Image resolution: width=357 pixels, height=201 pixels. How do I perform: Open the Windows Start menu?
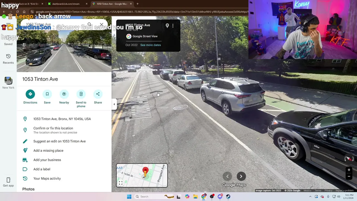point(129,197)
